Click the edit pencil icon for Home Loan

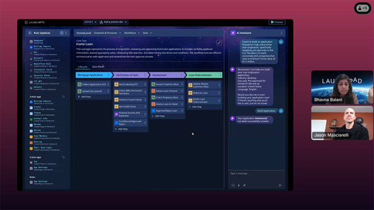219,43
